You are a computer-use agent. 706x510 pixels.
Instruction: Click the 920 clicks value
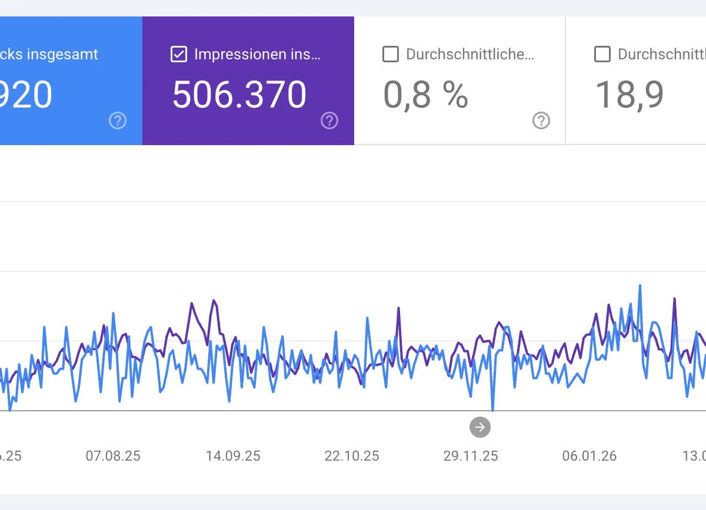pos(26,95)
